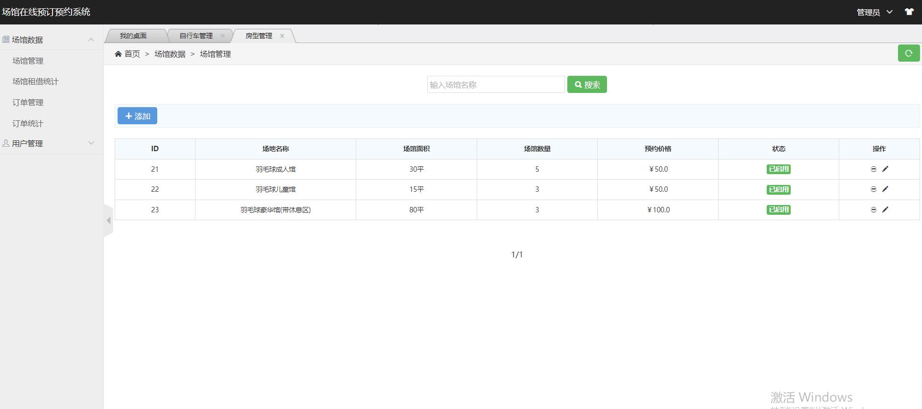Click the 场馆面积 column header
922x409 pixels.
416,149
